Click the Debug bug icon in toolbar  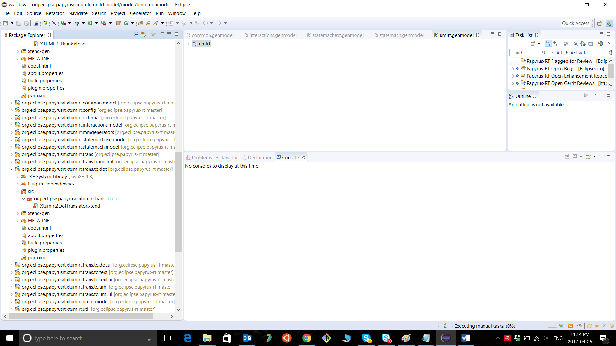[77, 23]
